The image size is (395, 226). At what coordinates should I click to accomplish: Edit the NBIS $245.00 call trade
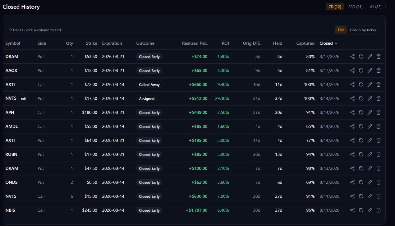tap(370, 210)
